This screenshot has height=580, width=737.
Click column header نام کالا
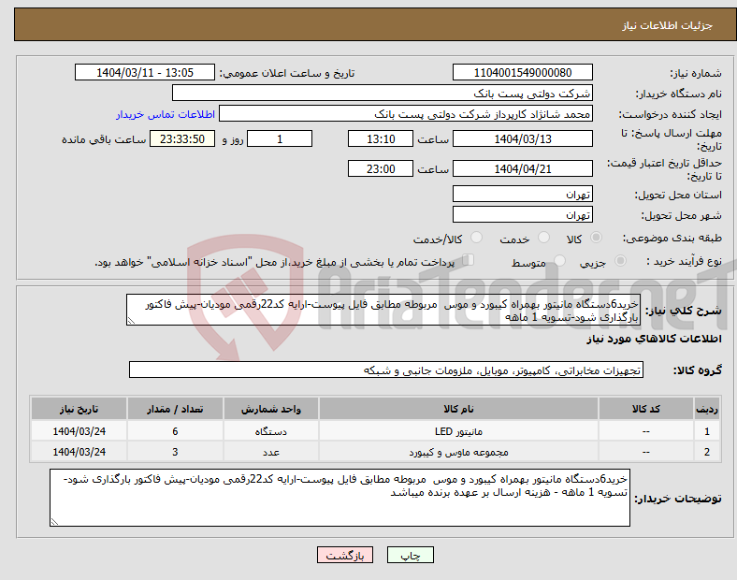pyautogui.click(x=458, y=409)
